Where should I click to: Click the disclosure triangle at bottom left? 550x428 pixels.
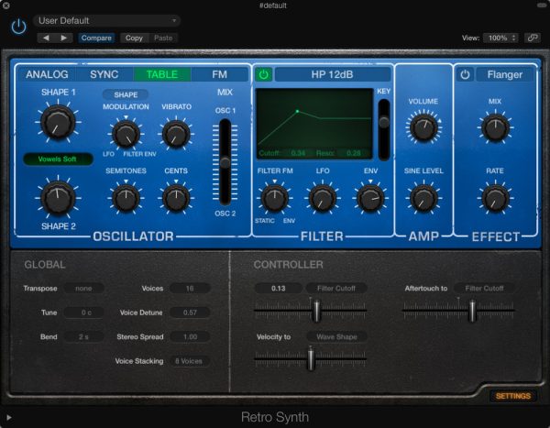(9, 418)
